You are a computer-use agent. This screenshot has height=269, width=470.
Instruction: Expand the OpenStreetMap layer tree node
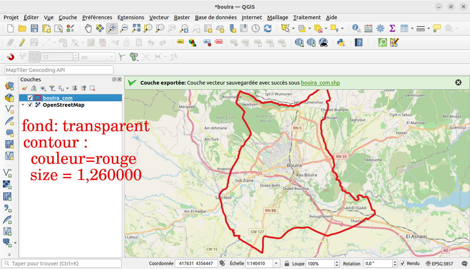(24, 105)
